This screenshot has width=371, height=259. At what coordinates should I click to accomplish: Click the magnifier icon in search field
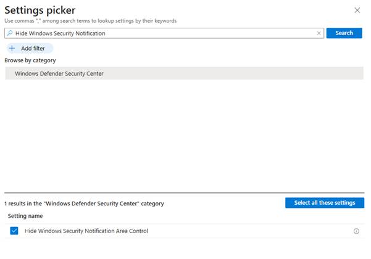(9, 33)
